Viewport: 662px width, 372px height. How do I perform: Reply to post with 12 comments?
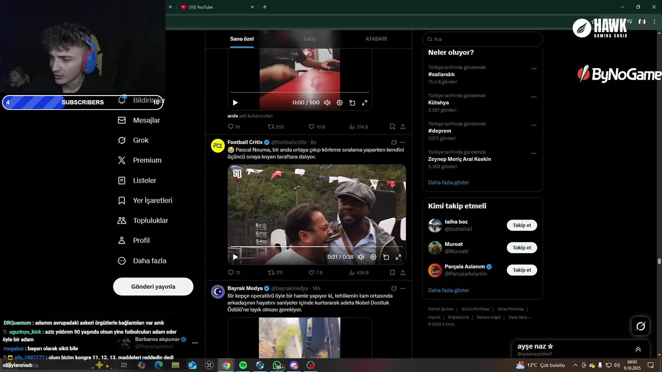234,272
